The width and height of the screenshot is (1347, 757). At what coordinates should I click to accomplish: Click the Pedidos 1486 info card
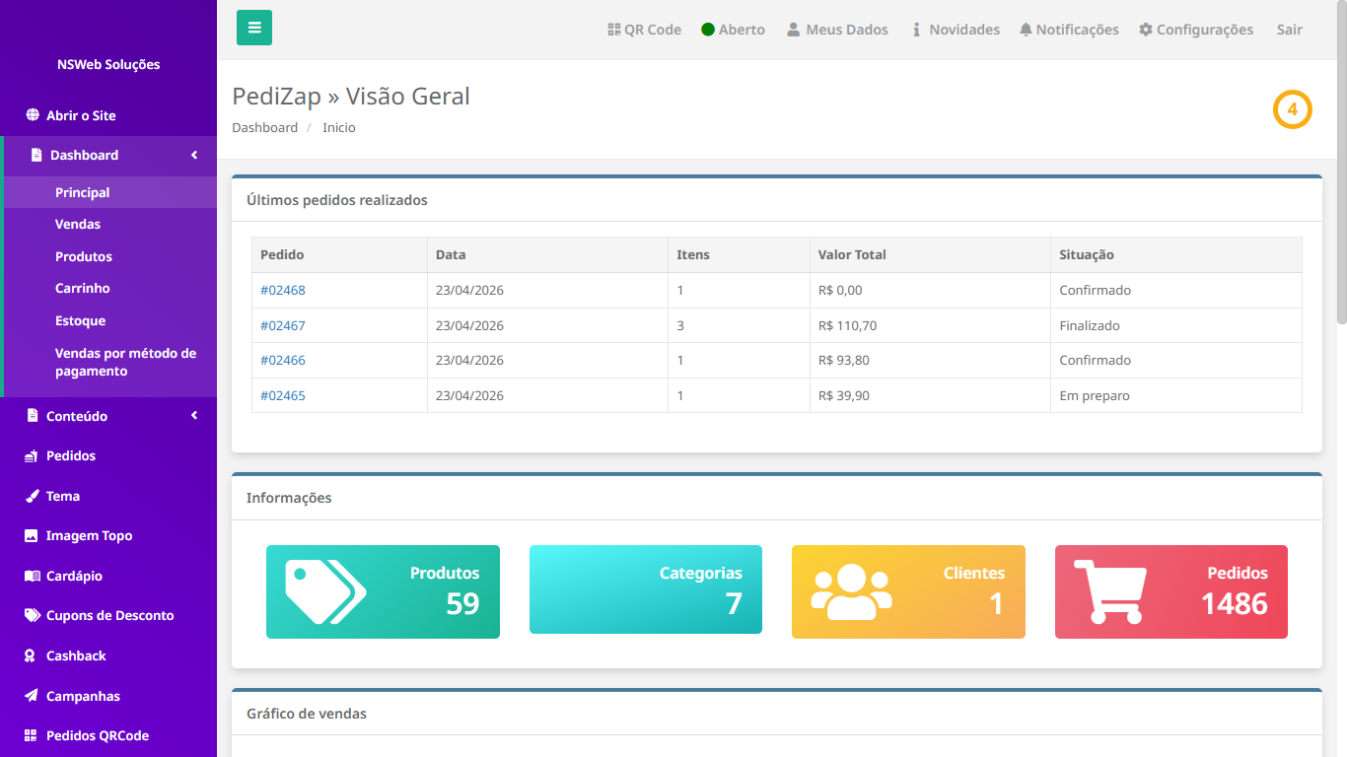[1171, 591]
